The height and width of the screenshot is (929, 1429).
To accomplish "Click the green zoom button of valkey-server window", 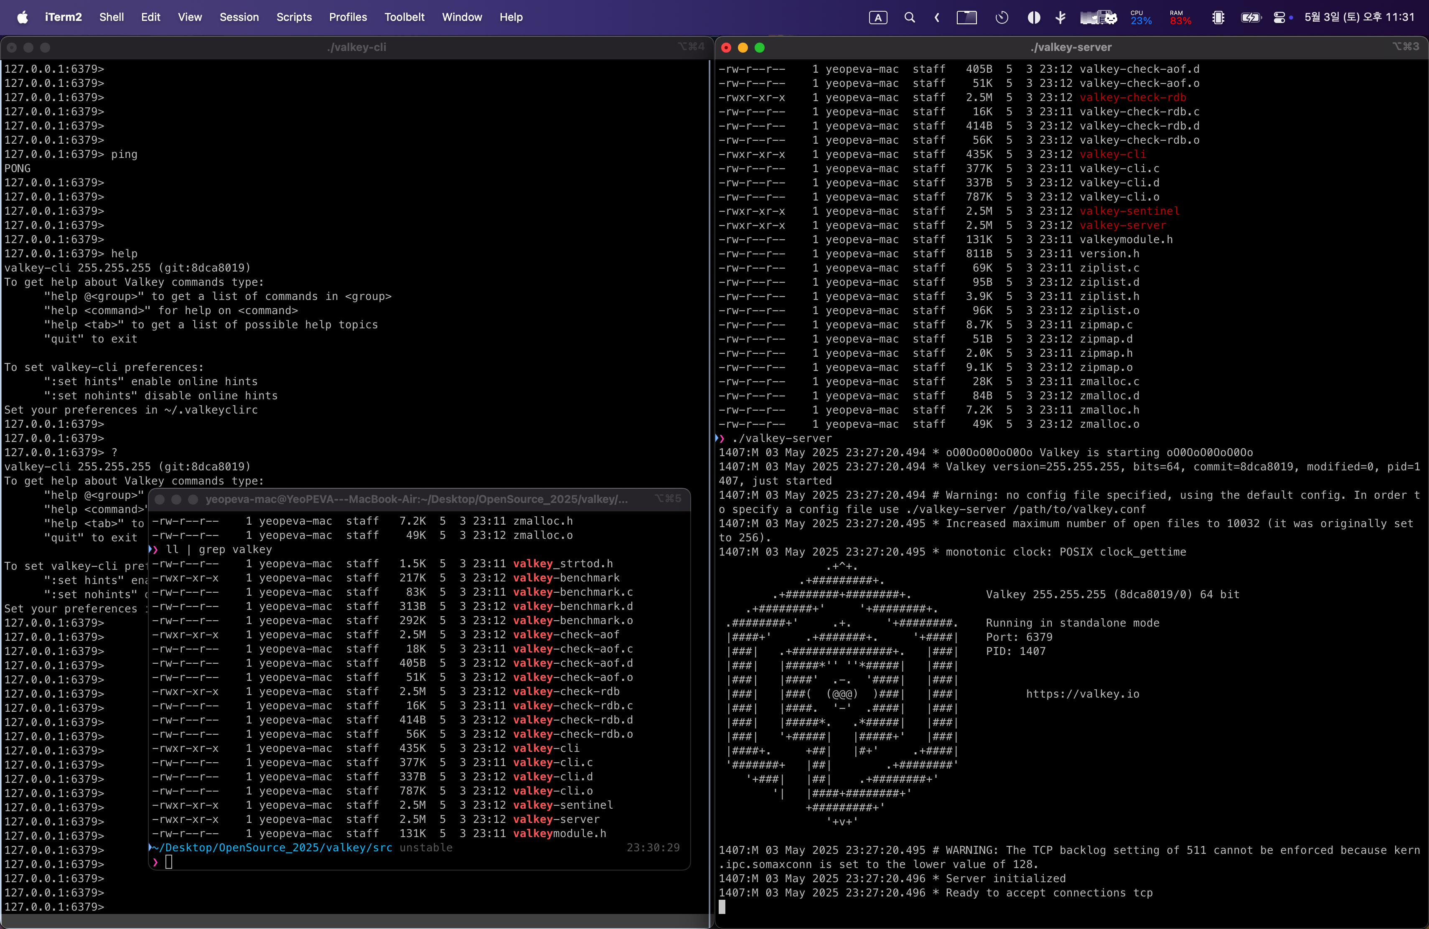I will click(760, 47).
